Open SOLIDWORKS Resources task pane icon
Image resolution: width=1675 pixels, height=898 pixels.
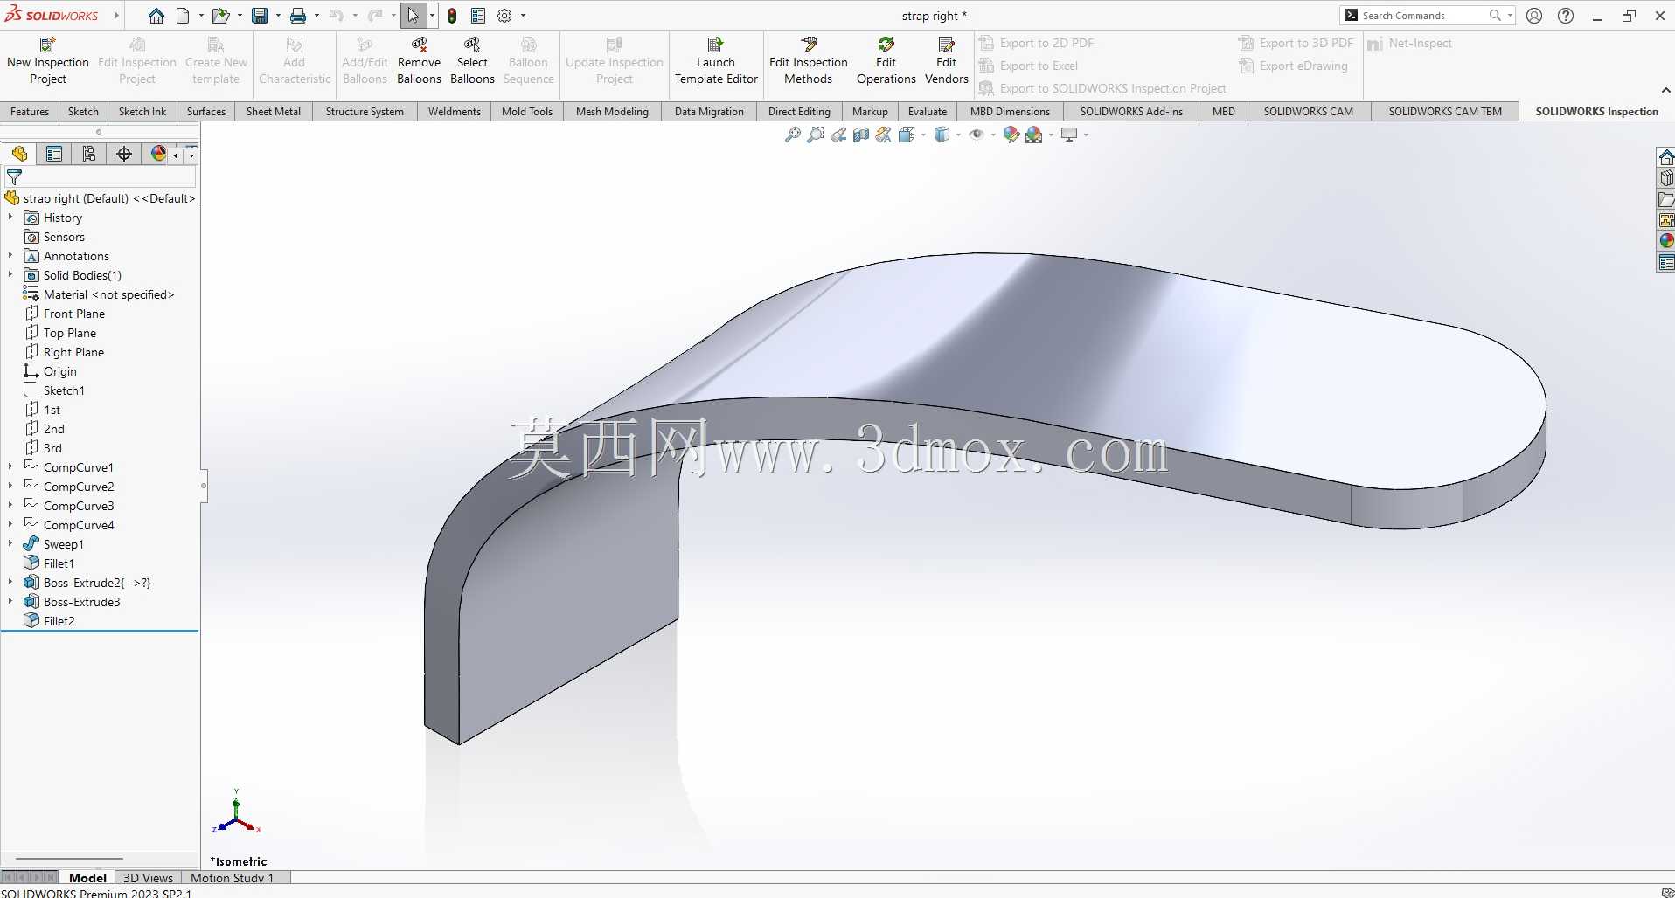click(x=1666, y=157)
